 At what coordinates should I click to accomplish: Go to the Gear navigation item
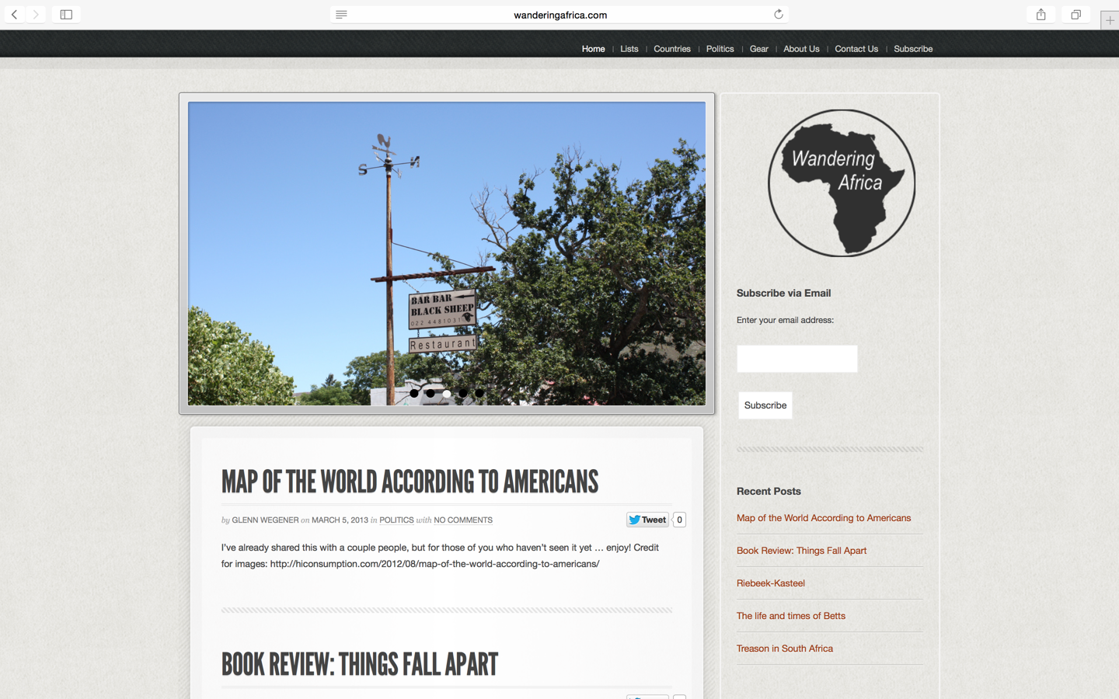point(758,49)
